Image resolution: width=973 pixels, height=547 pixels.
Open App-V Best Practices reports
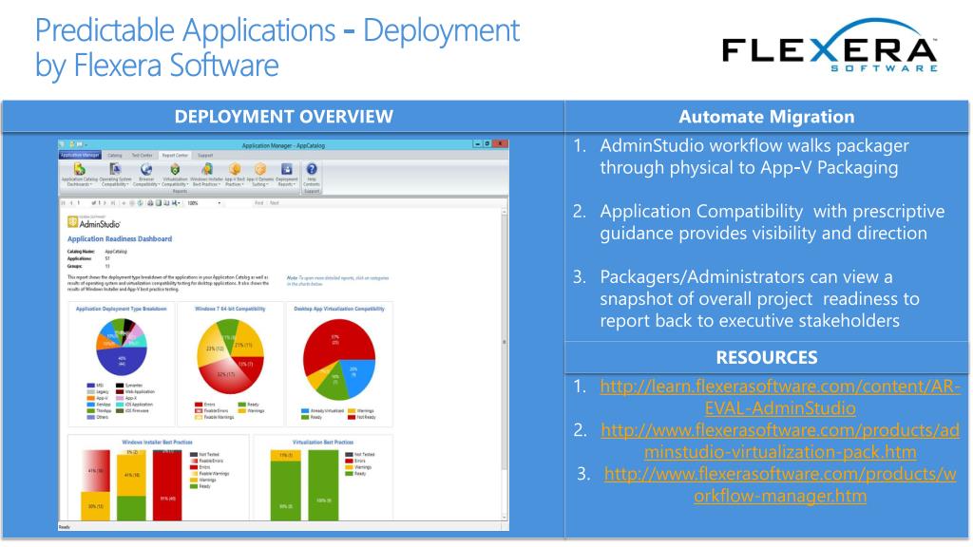(x=236, y=175)
